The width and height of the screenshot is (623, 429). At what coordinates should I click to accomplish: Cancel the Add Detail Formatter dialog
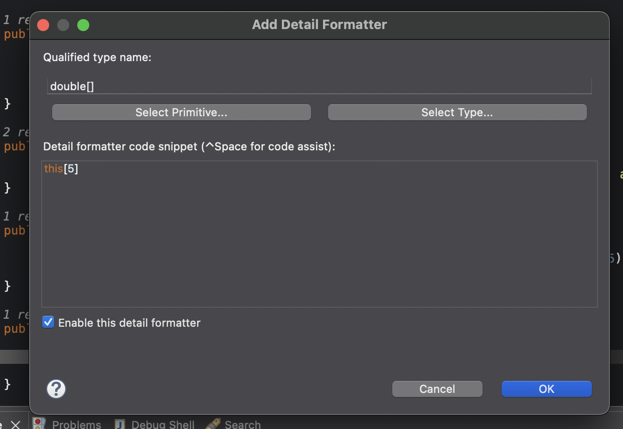point(437,388)
